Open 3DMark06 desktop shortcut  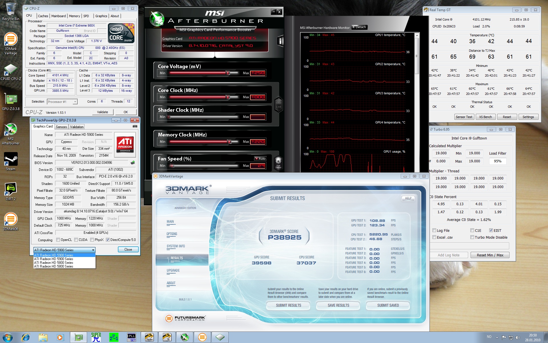[11, 222]
